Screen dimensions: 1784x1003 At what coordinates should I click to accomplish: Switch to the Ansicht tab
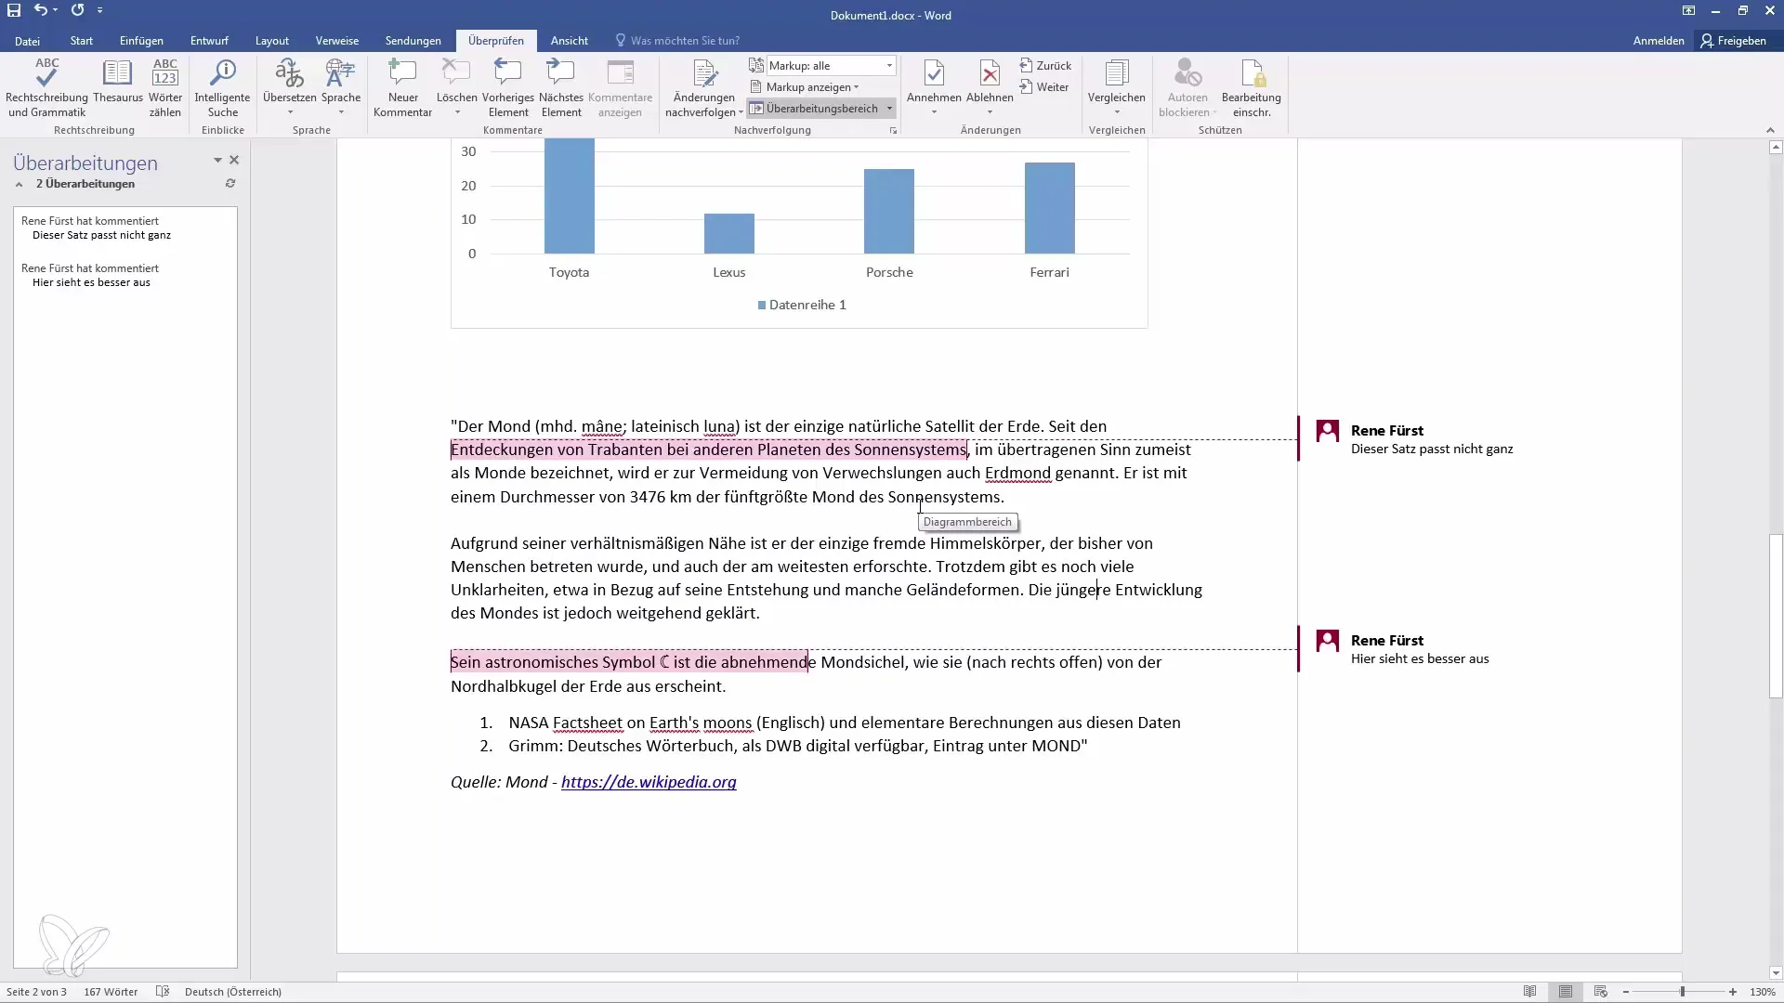pos(570,41)
